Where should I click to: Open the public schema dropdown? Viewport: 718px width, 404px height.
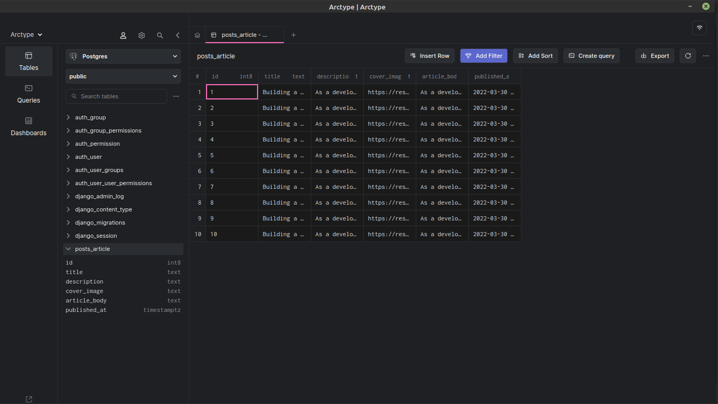[123, 76]
